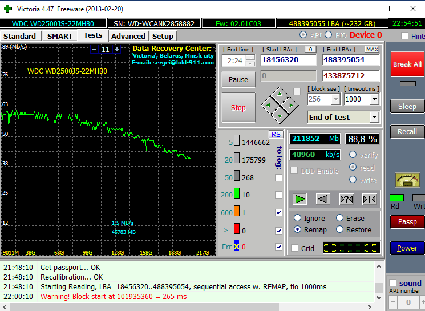Click the RS reset statistics button
This screenshot has width=425, height=311.
coord(276,134)
